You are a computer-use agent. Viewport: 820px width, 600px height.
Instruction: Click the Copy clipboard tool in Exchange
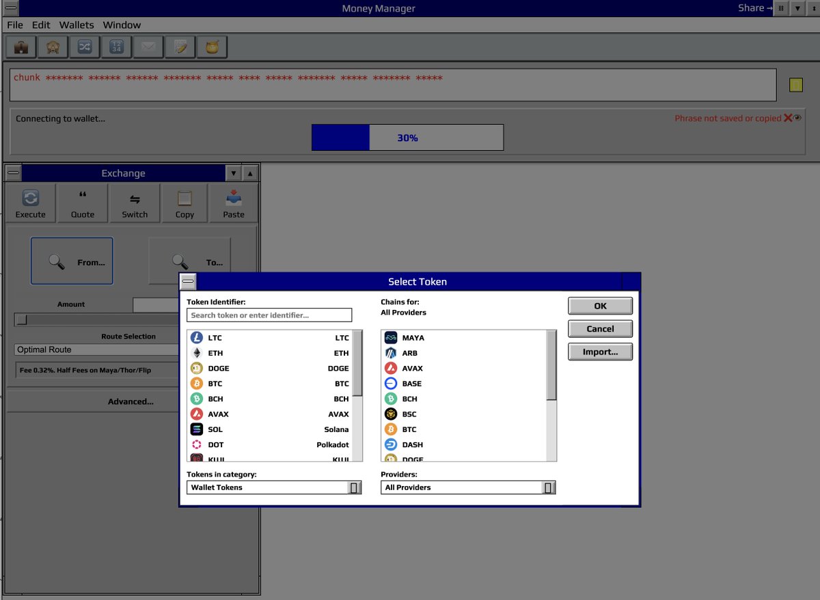click(x=184, y=203)
